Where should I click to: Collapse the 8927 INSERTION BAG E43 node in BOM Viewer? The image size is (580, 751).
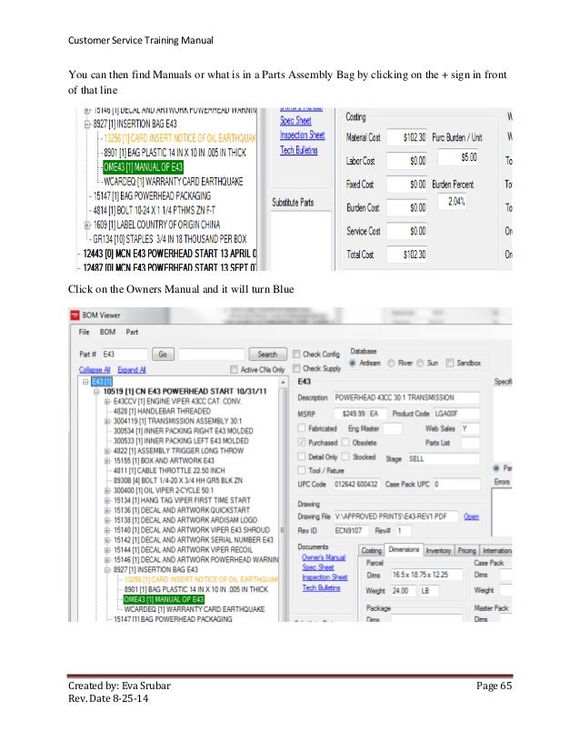pyautogui.click(x=106, y=570)
